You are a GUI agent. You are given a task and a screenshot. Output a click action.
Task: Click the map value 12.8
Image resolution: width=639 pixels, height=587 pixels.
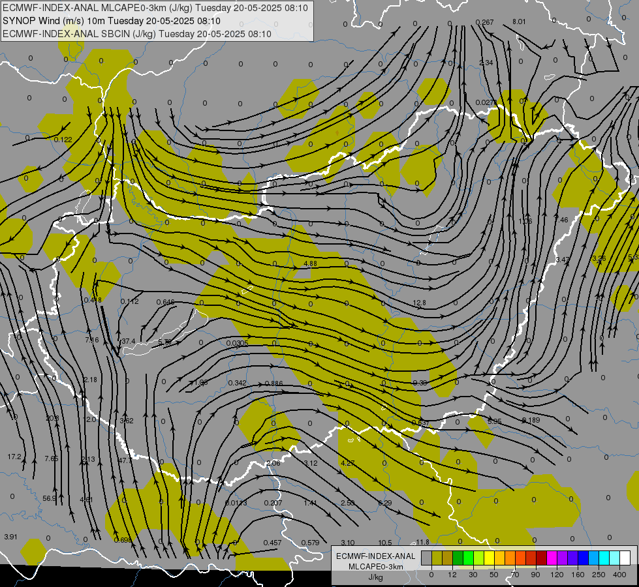tap(419, 303)
